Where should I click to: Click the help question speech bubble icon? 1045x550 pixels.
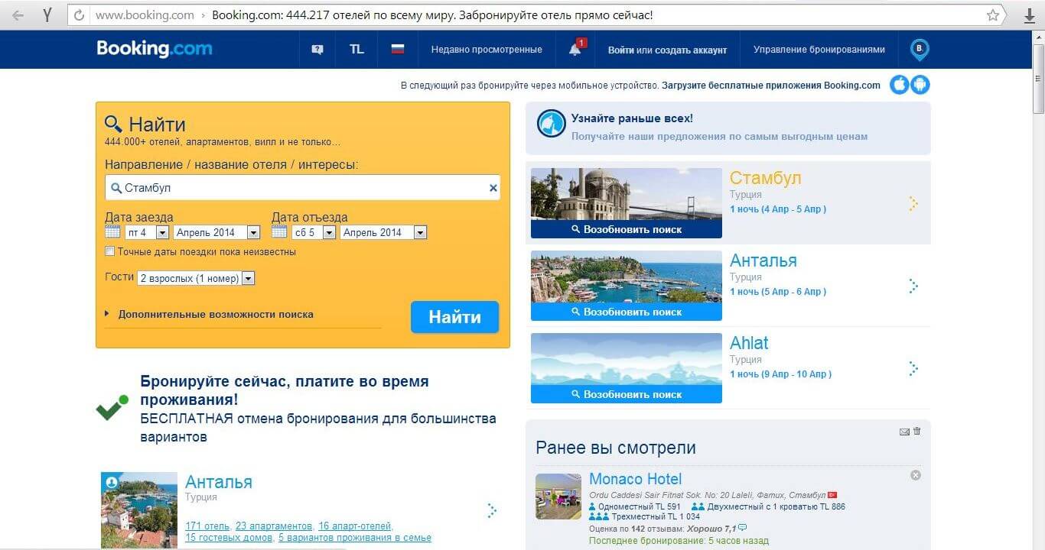point(317,50)
